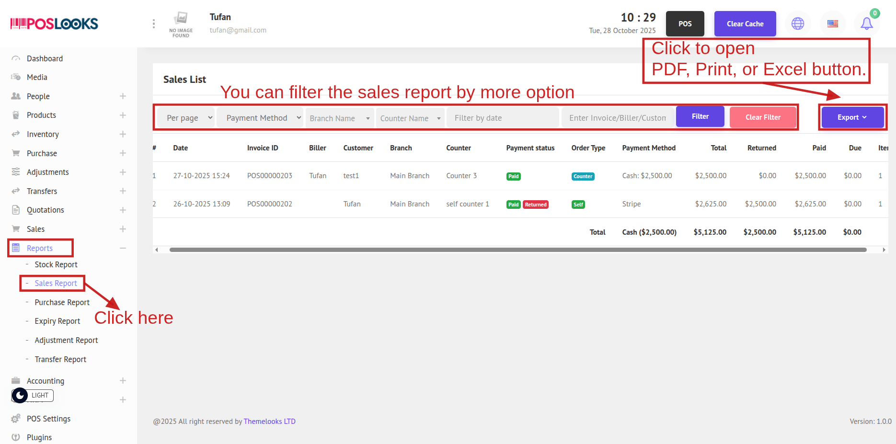Click the POS Settings gear icon
Screen dimensions: 896x444
pos(16,419)
